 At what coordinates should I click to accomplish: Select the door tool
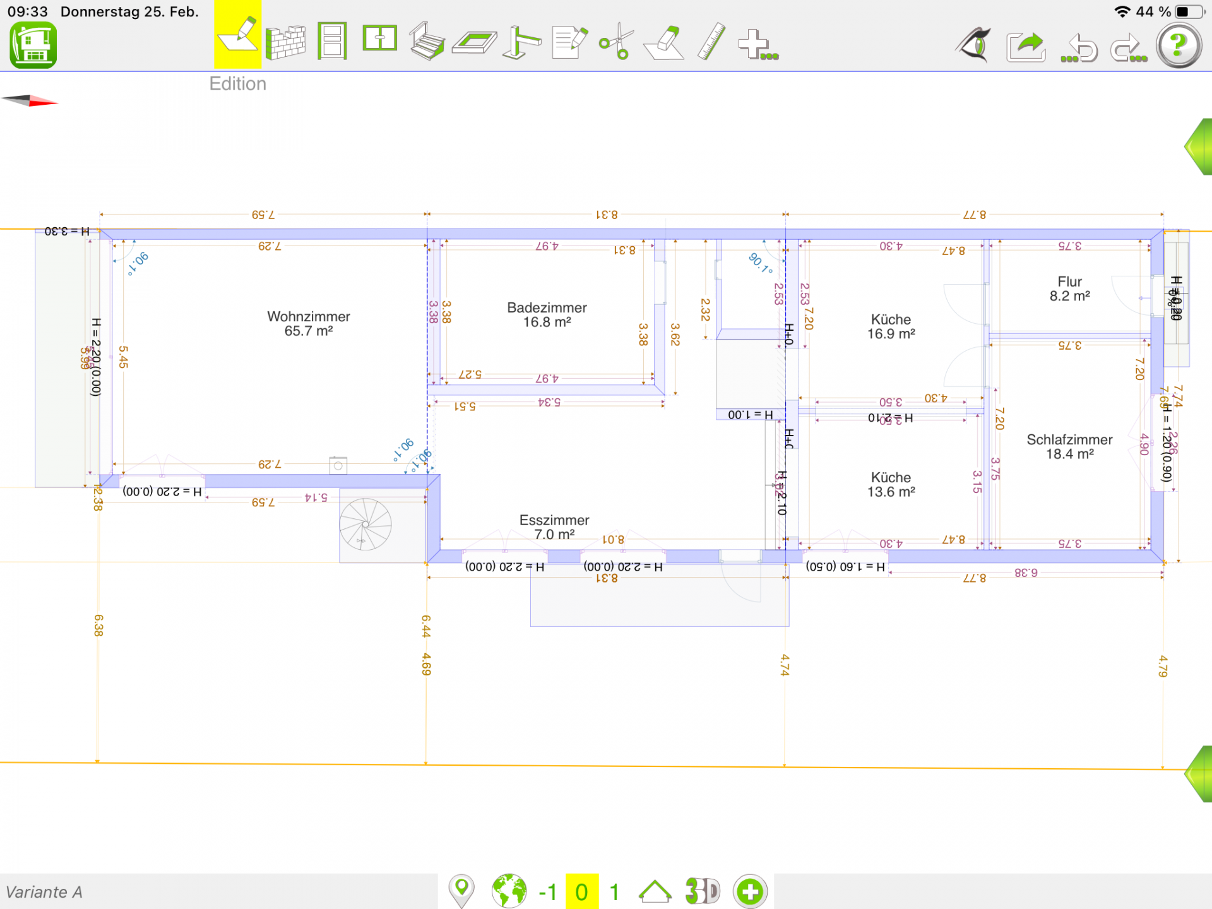[332, 41]
